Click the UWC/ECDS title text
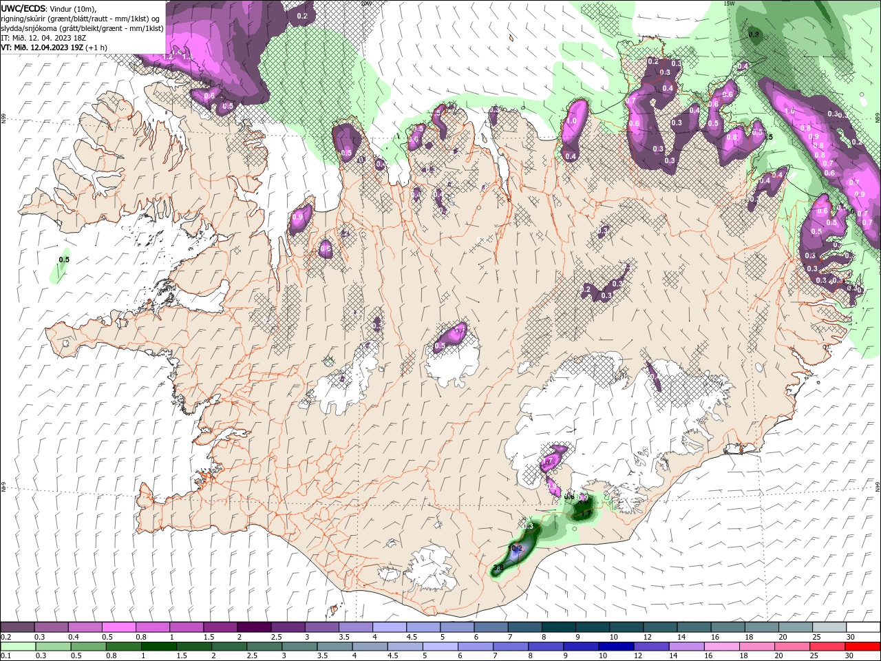 click(23, 8)
